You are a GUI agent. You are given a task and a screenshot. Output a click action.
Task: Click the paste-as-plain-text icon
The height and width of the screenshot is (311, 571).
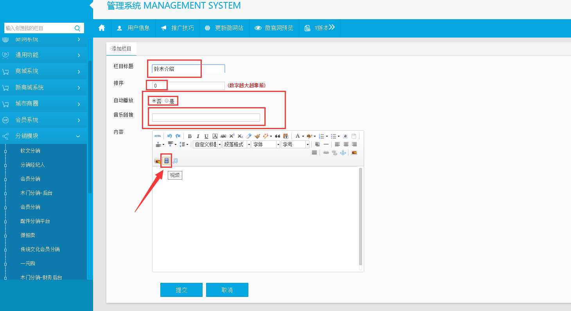[286, 136]
